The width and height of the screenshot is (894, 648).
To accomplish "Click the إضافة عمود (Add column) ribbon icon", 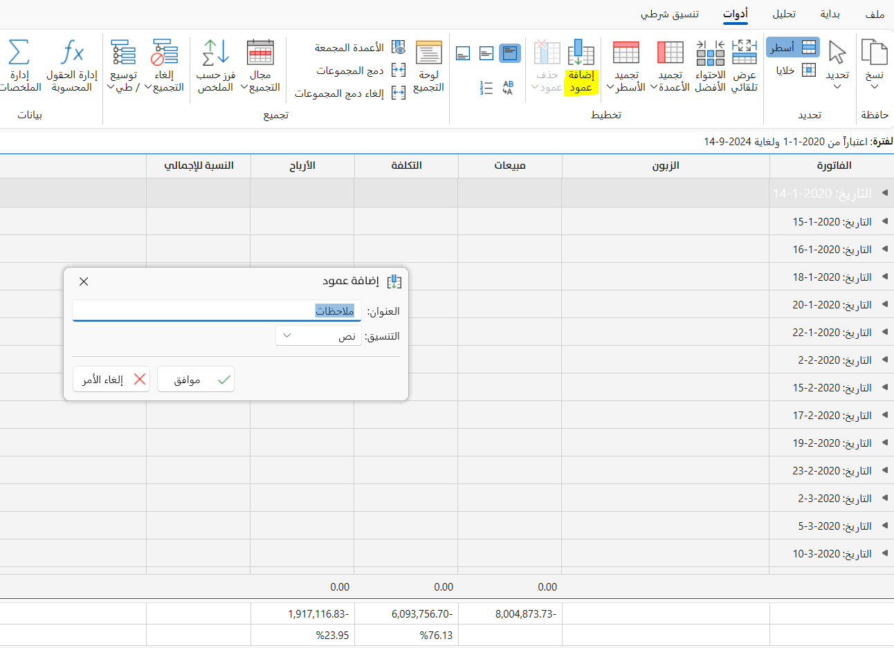I will [x=581, y=54].
